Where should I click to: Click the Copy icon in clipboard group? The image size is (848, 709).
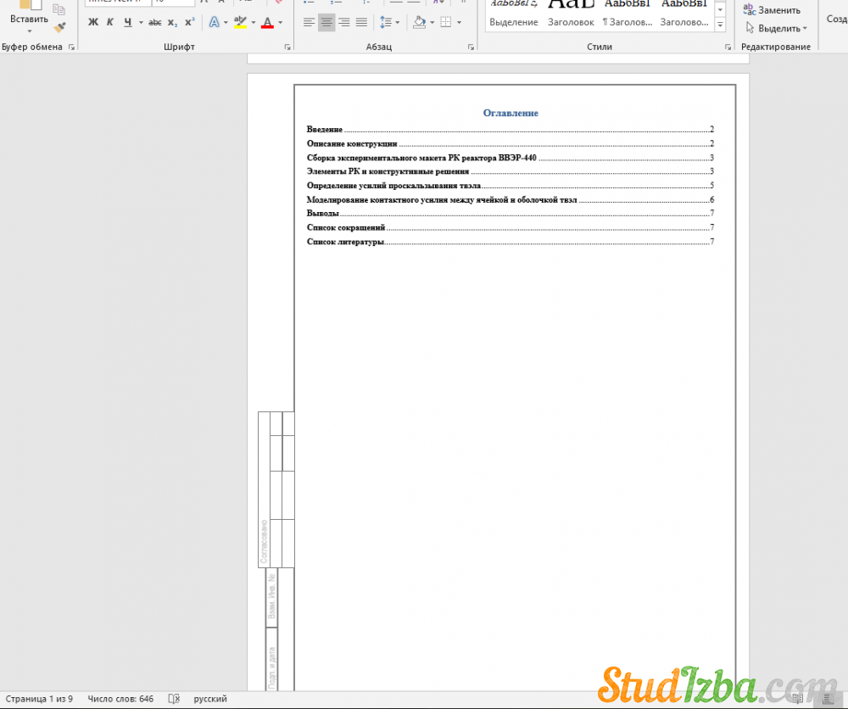point(59,9)
